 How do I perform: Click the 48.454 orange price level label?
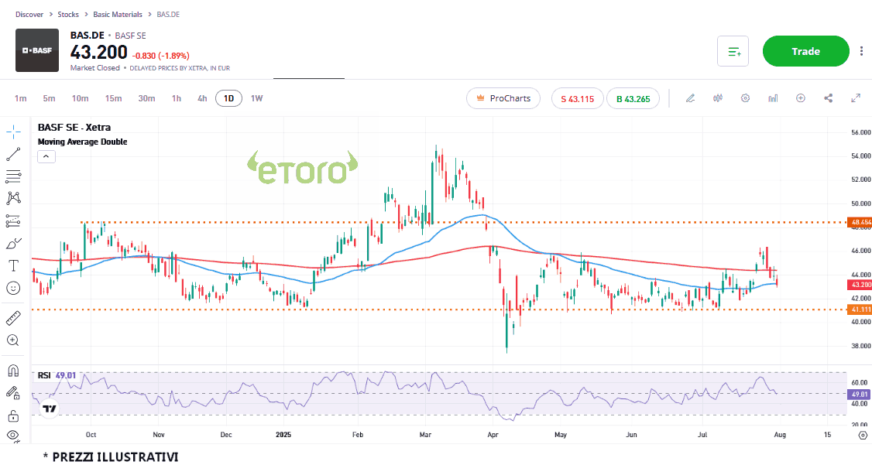point(859,223)
